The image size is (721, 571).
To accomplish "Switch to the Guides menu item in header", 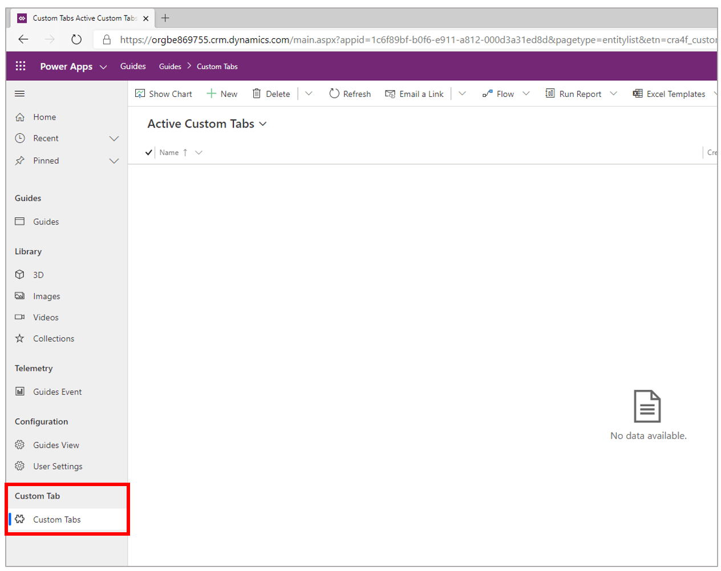I will (x=133, y=66).
